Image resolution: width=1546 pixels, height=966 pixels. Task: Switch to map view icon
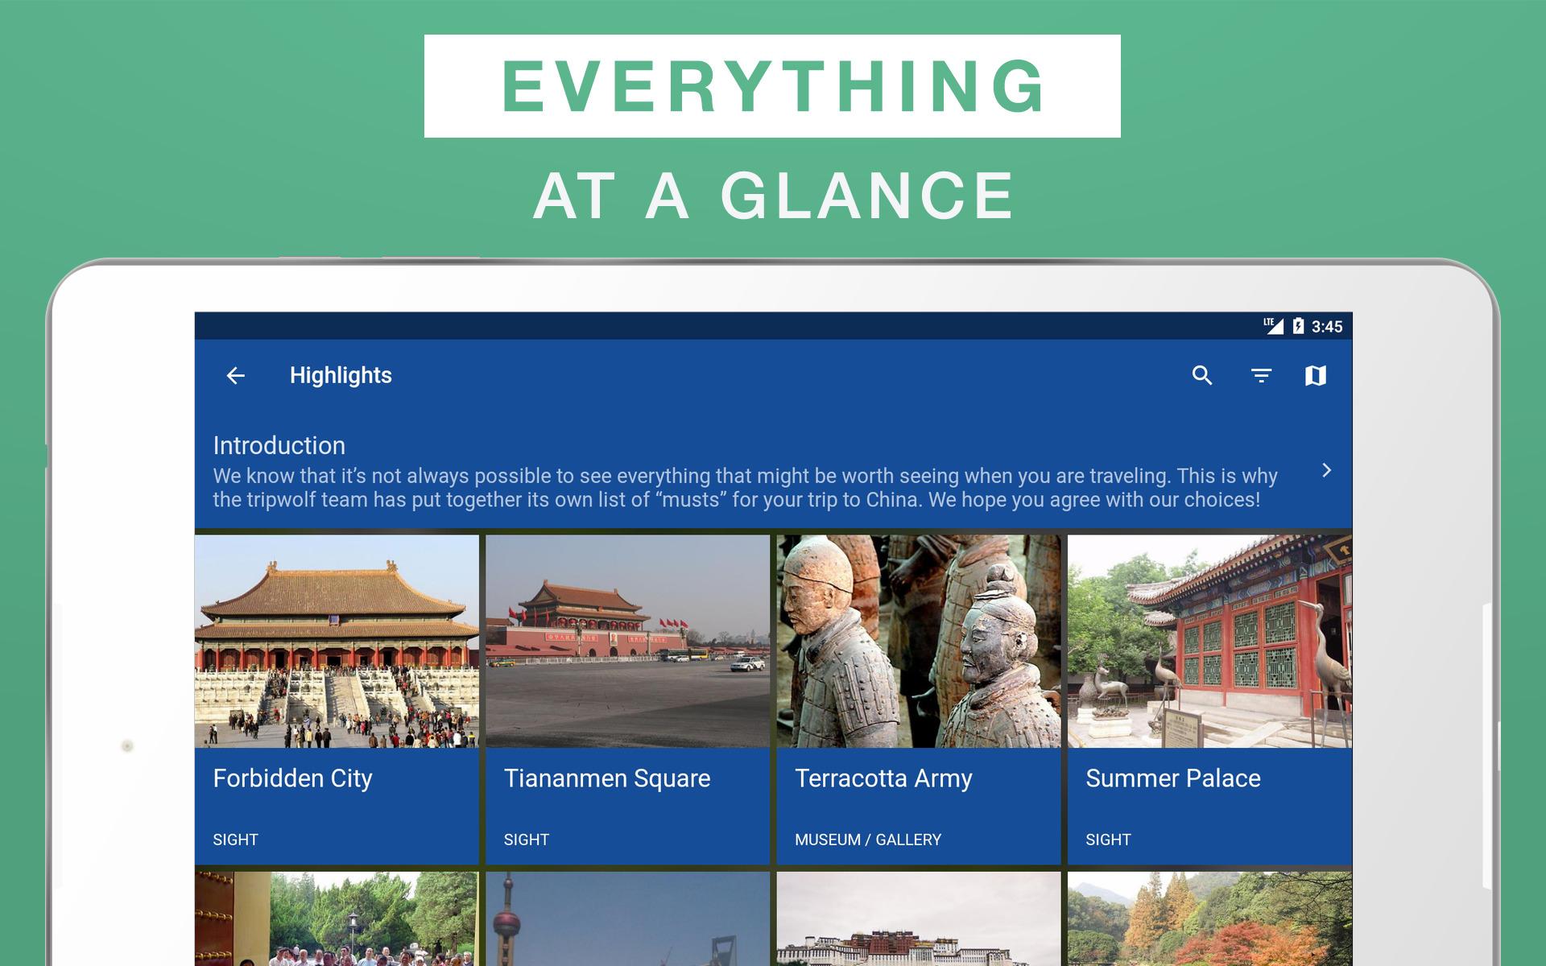tap(1316, 375)
